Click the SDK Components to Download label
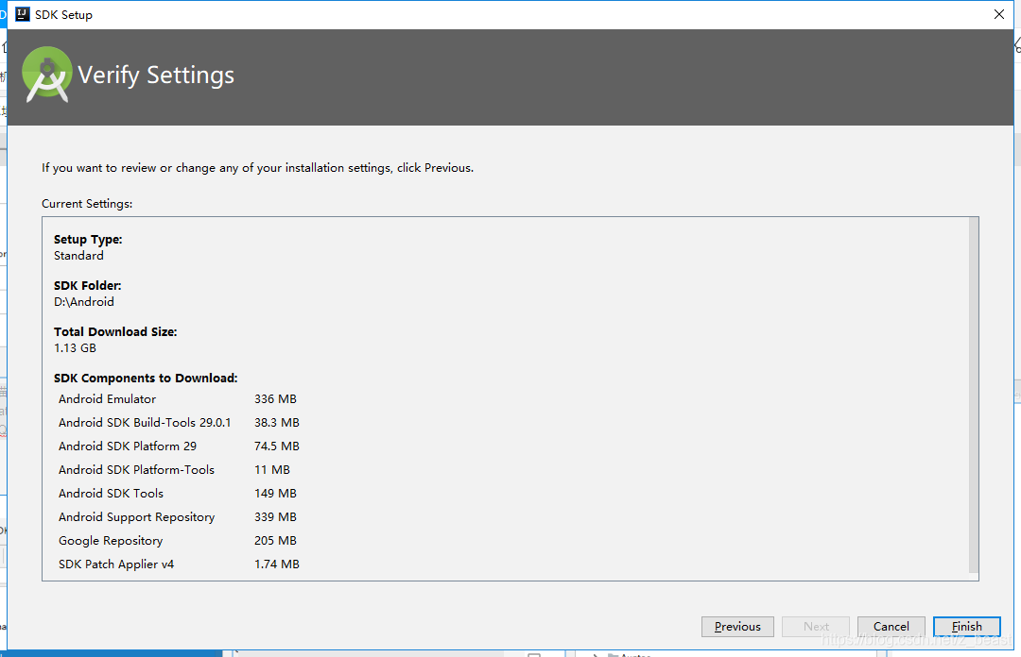Screen dimensions: 1021x657 [146, 378]
